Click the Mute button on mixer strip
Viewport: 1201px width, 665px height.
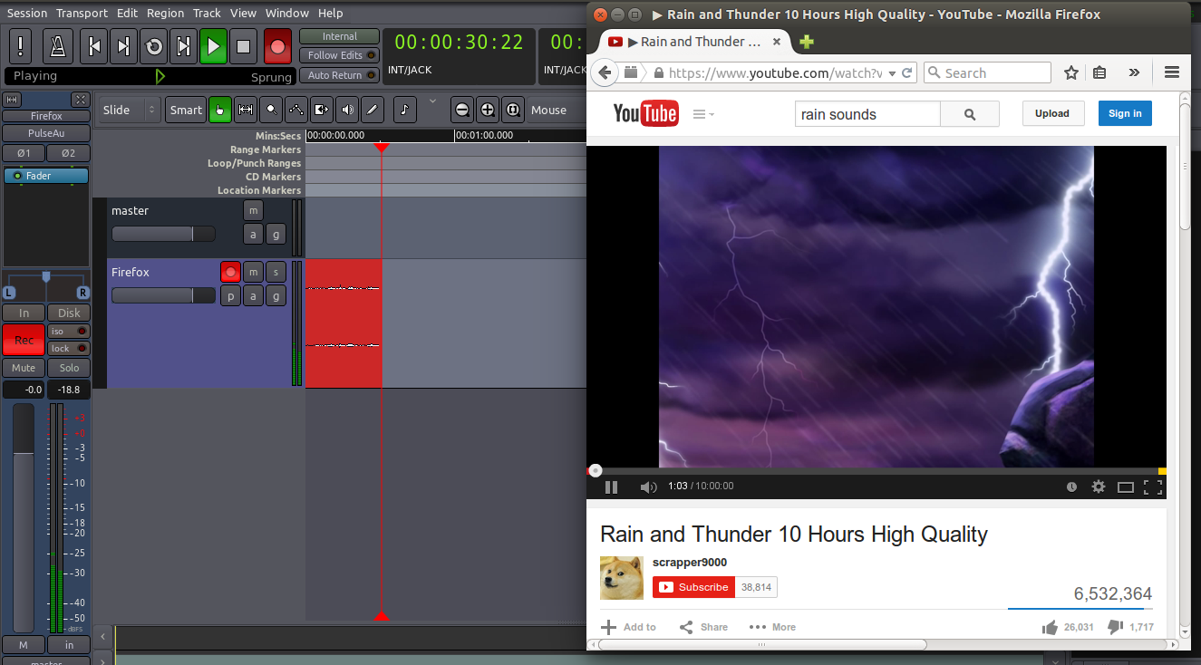click(x=24, y=368)
